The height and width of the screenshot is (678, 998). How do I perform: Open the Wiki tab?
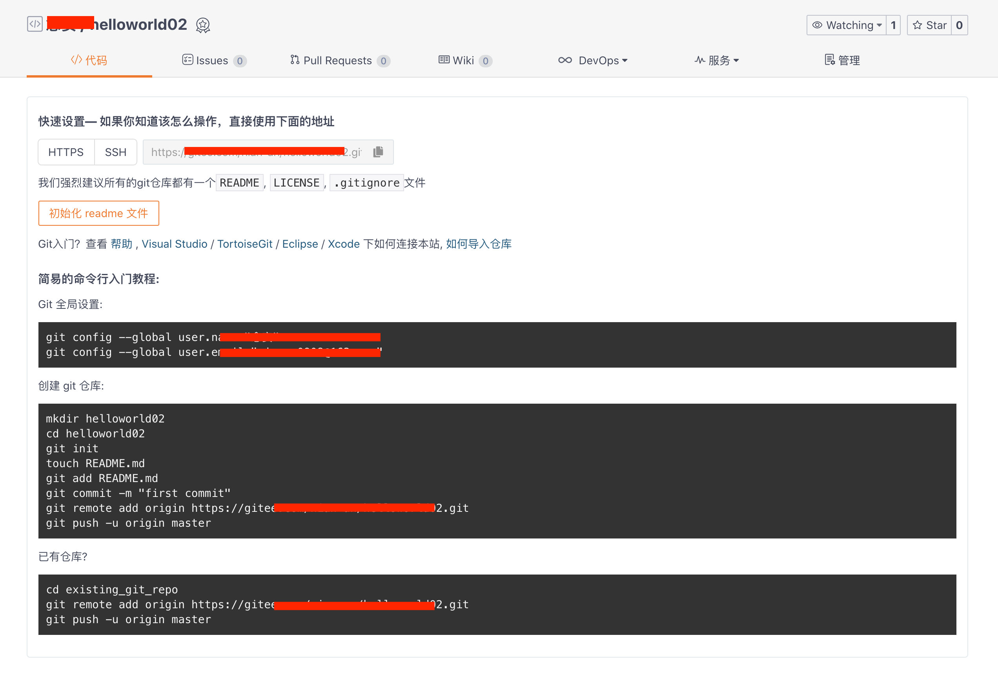pyautogui.click(x=463, y=60)
